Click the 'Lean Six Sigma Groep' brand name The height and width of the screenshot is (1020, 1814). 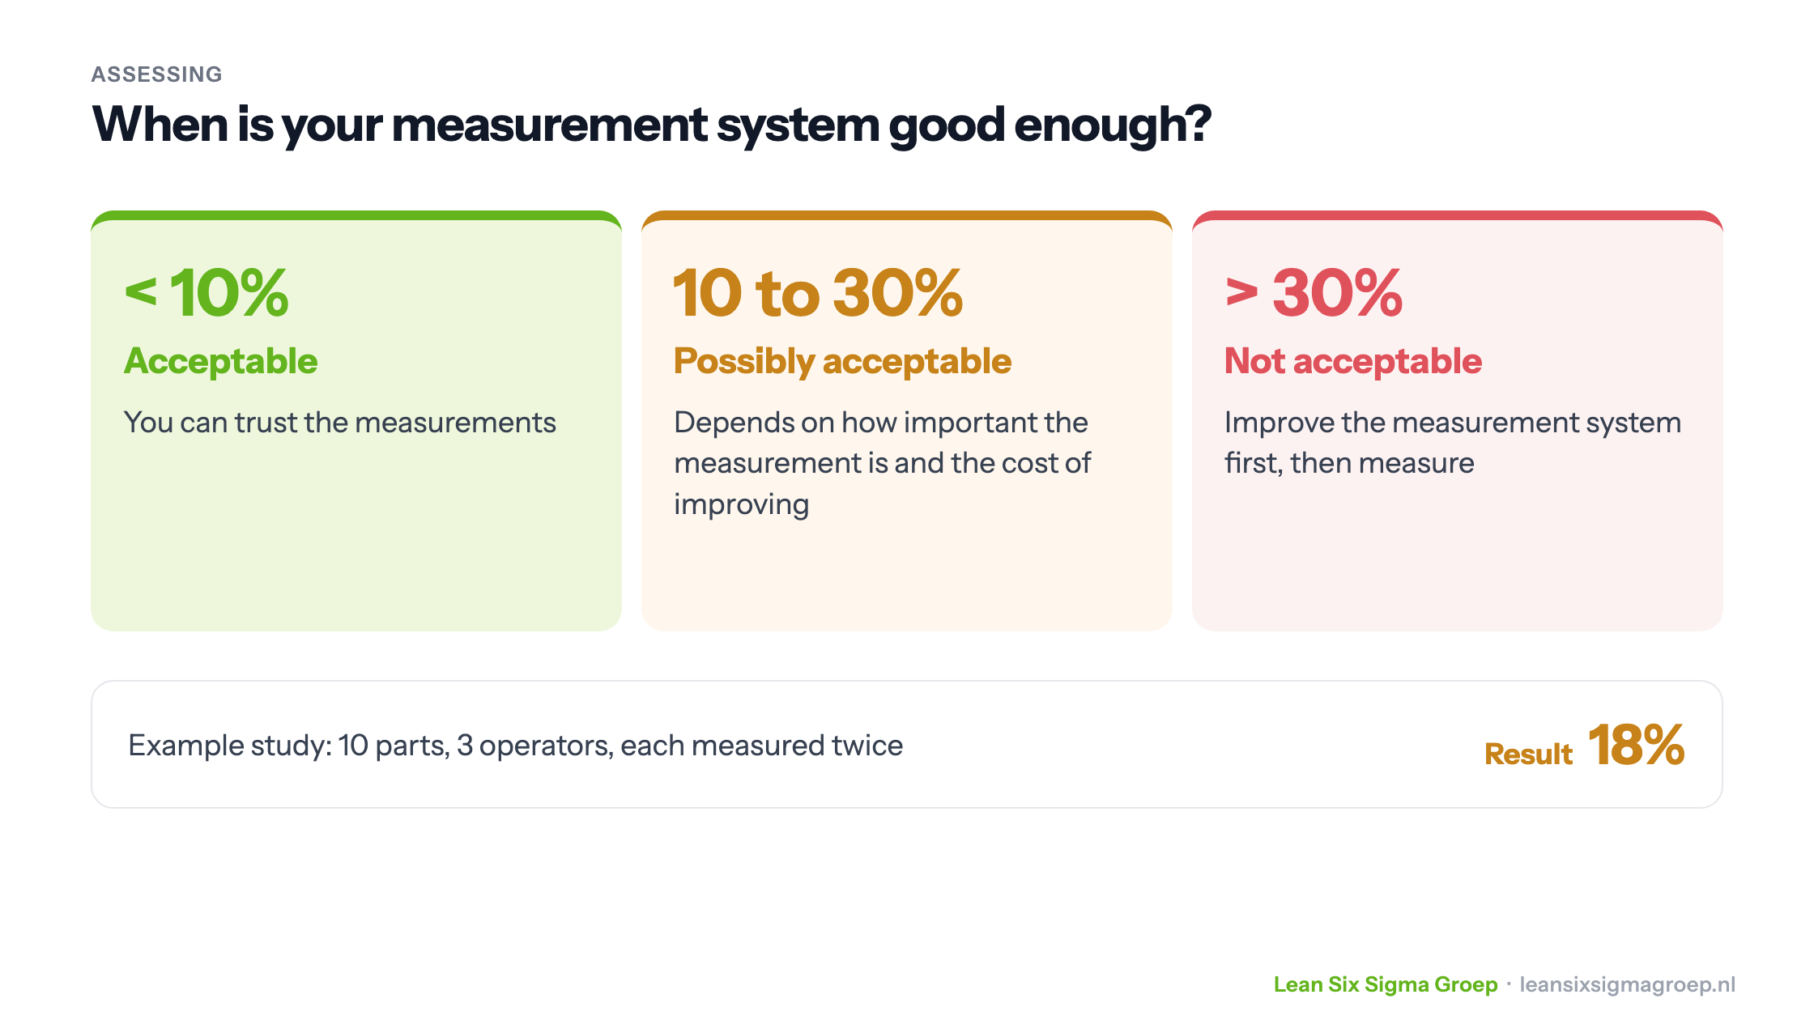click(1386, 984)
